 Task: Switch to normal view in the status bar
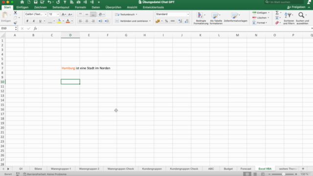coord(247,174)
